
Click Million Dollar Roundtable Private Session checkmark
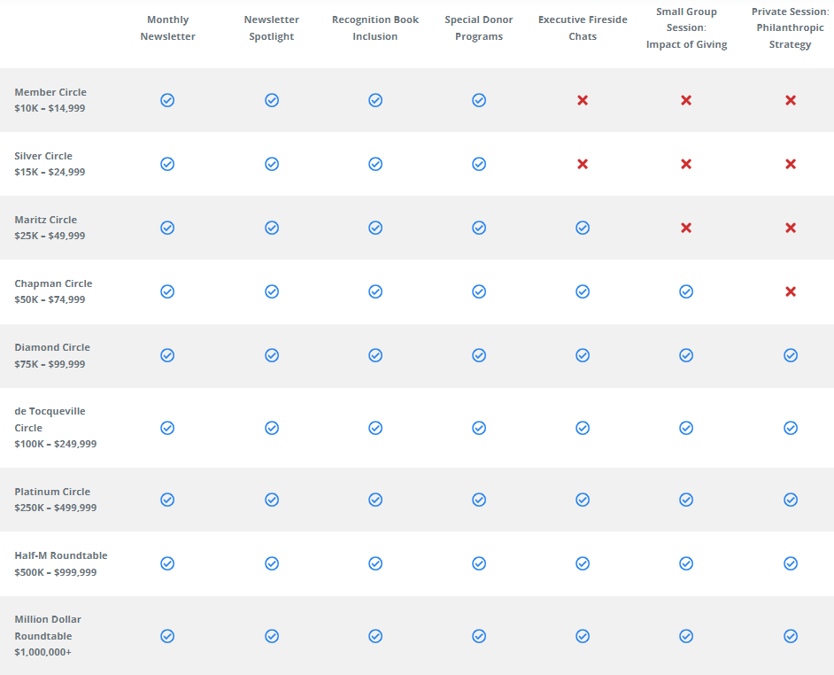point(791,636)
